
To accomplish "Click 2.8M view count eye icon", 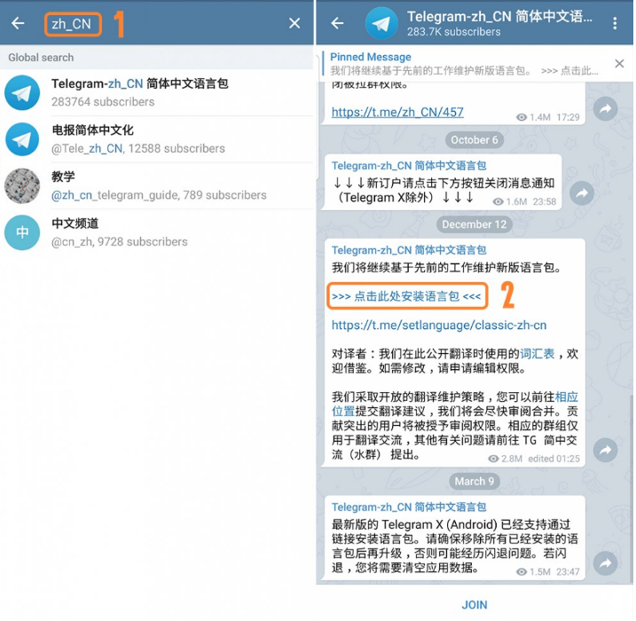I will pyautogui.click(x=493, y=459).
